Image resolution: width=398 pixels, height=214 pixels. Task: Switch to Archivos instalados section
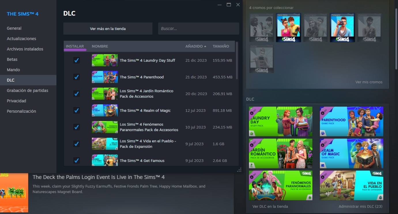[25, 49]
